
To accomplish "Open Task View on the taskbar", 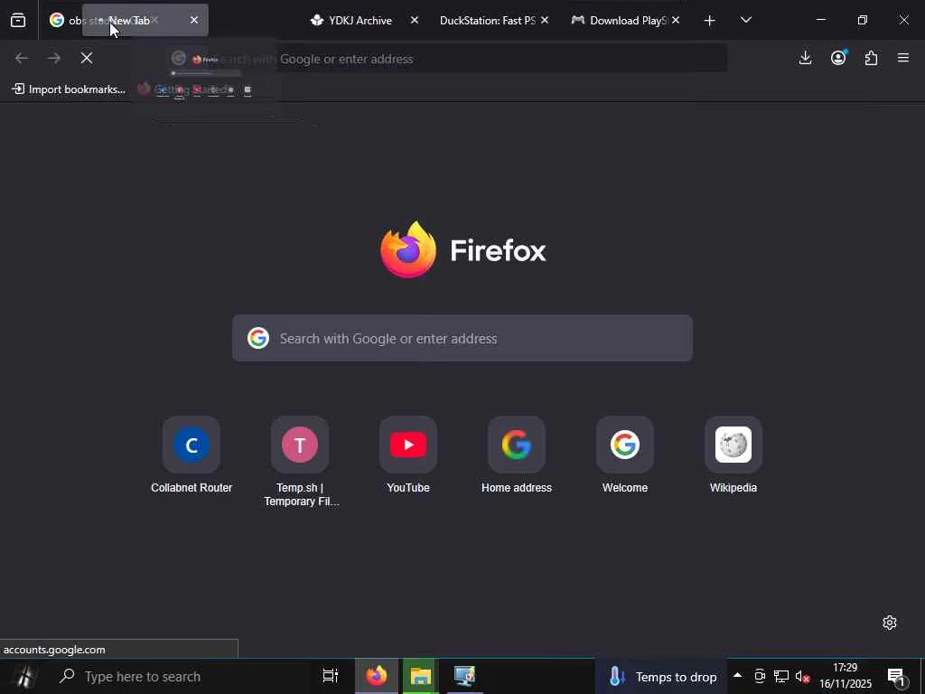I will click(x=331, y=676).
